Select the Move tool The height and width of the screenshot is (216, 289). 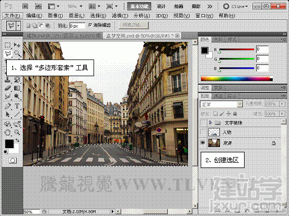click(17, 45)
